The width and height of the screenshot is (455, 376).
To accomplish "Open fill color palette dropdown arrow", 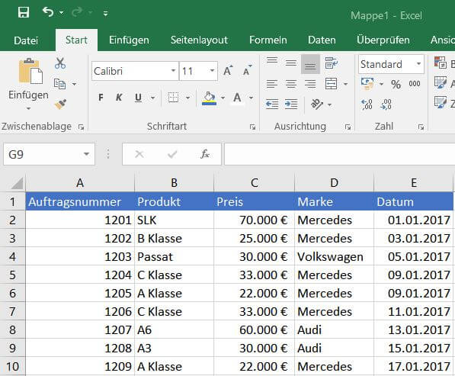I will [223, 98].
